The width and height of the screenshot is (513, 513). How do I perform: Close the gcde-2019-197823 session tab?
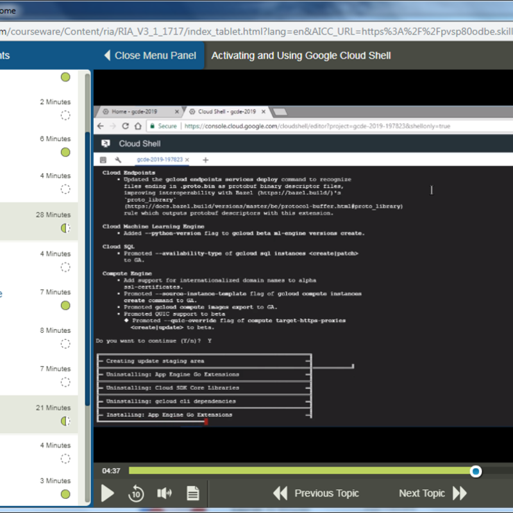(187, 160)
